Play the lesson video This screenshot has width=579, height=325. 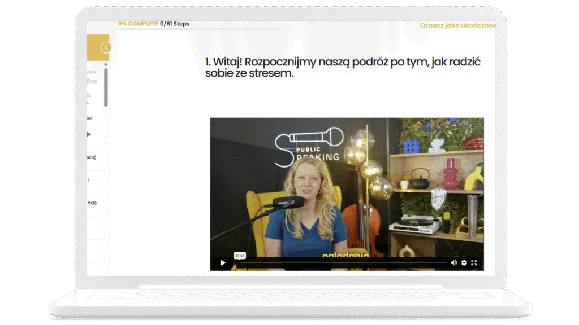point(223,263)
